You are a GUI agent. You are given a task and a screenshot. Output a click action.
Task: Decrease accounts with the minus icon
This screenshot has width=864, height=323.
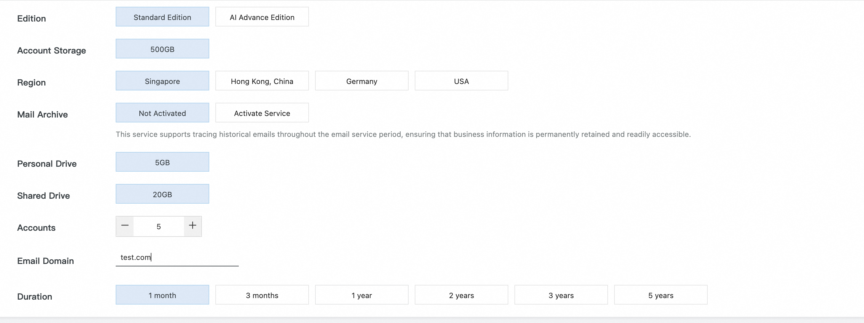(x=125, y=226)
